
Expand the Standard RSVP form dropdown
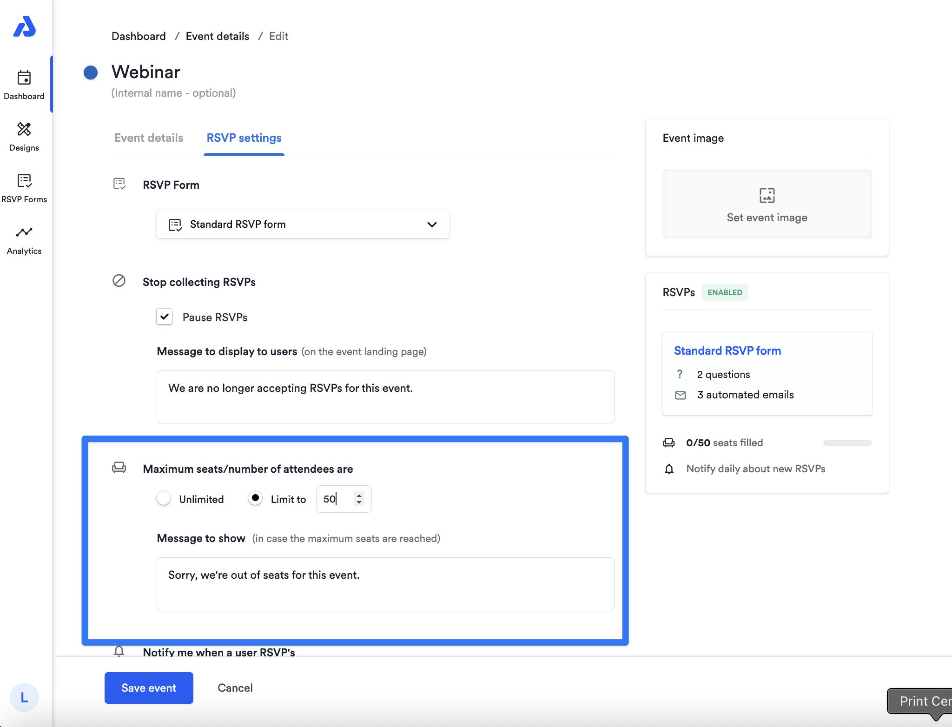pos(303,225)
